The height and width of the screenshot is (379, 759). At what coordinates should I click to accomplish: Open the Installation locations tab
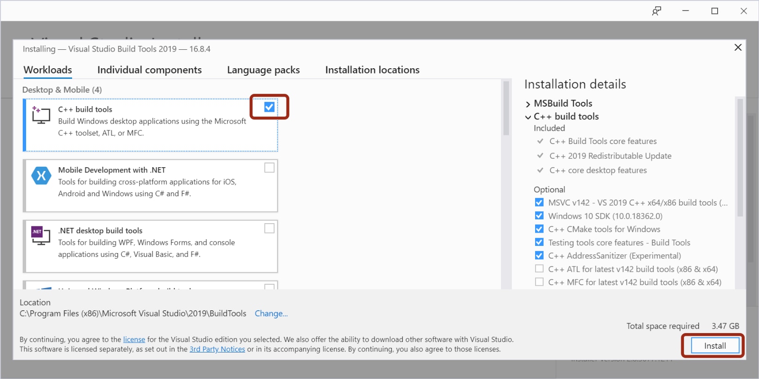pyautogui.click(x=372, y=70)
